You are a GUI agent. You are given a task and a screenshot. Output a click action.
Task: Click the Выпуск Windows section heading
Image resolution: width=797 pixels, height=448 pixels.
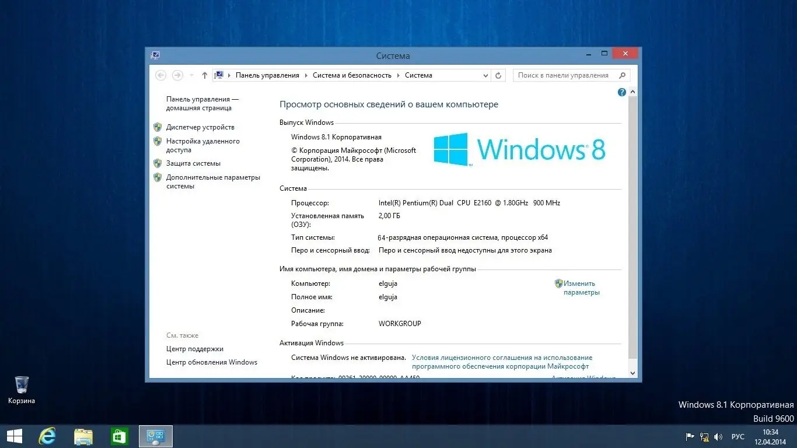(x=306, y=123)
